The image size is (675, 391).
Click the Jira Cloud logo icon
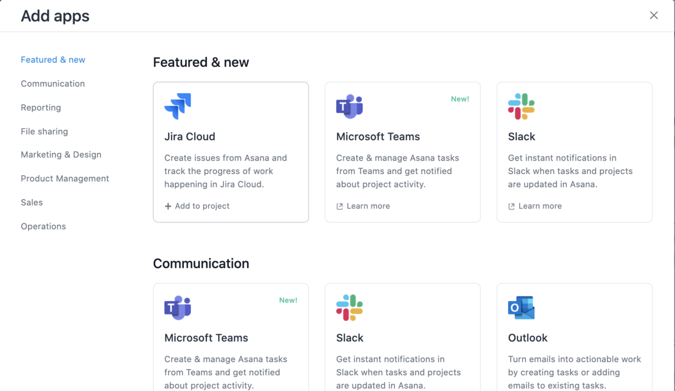click(x=178, y=106)
